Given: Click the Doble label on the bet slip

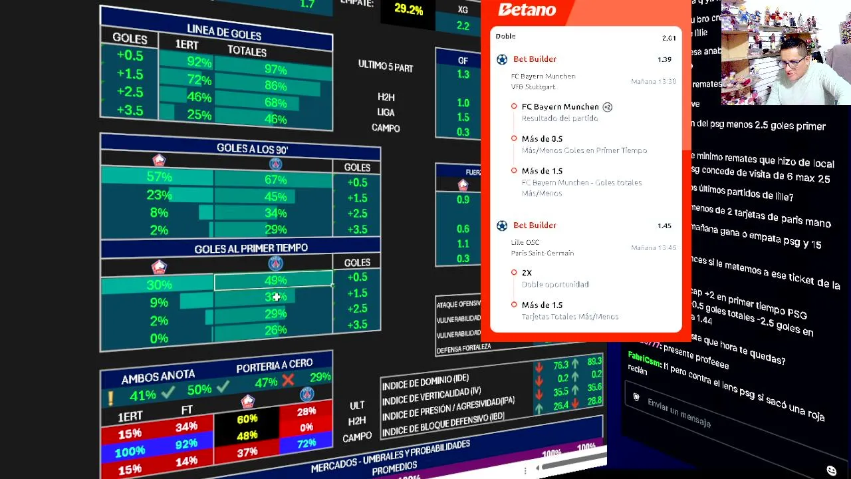Looking at the screenshot, I should 505,36.
